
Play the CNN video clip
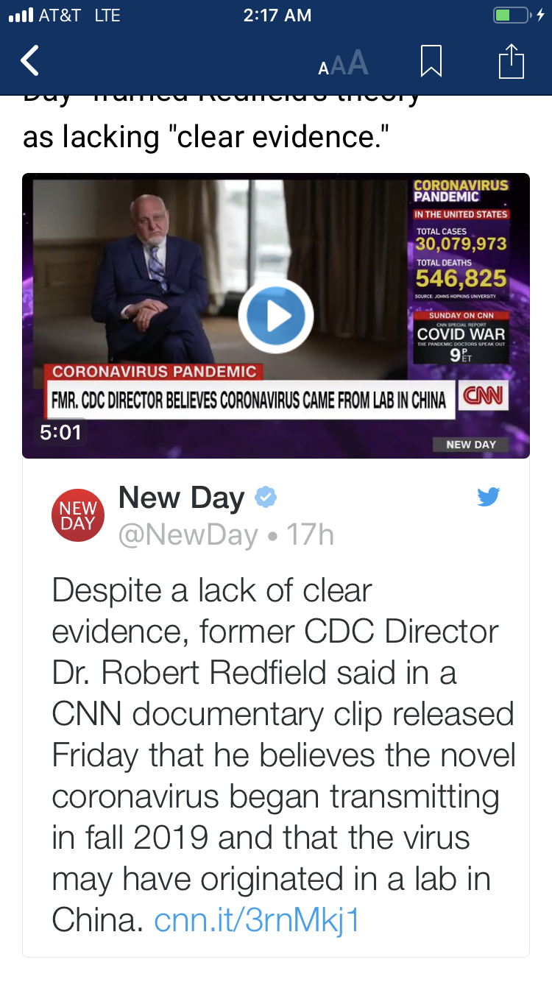pos(276,316)
